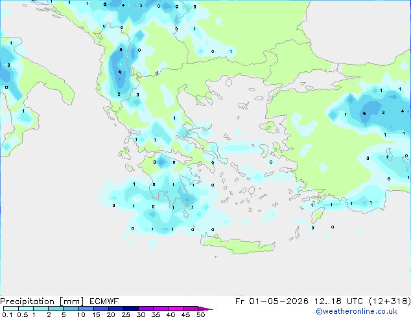Open the weatheronline.co.uk copyright link
Viewport: 411px width, 317px height.
tap(357, 311)
